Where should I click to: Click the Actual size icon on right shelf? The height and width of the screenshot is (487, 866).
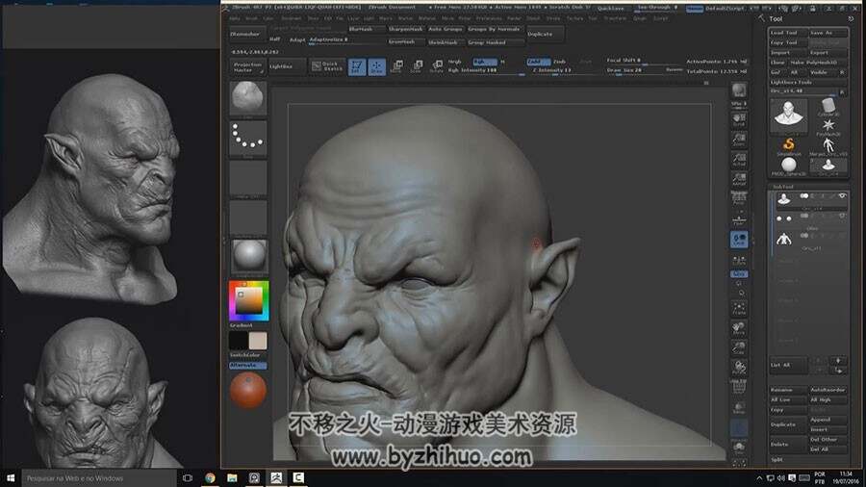(739, 160)
